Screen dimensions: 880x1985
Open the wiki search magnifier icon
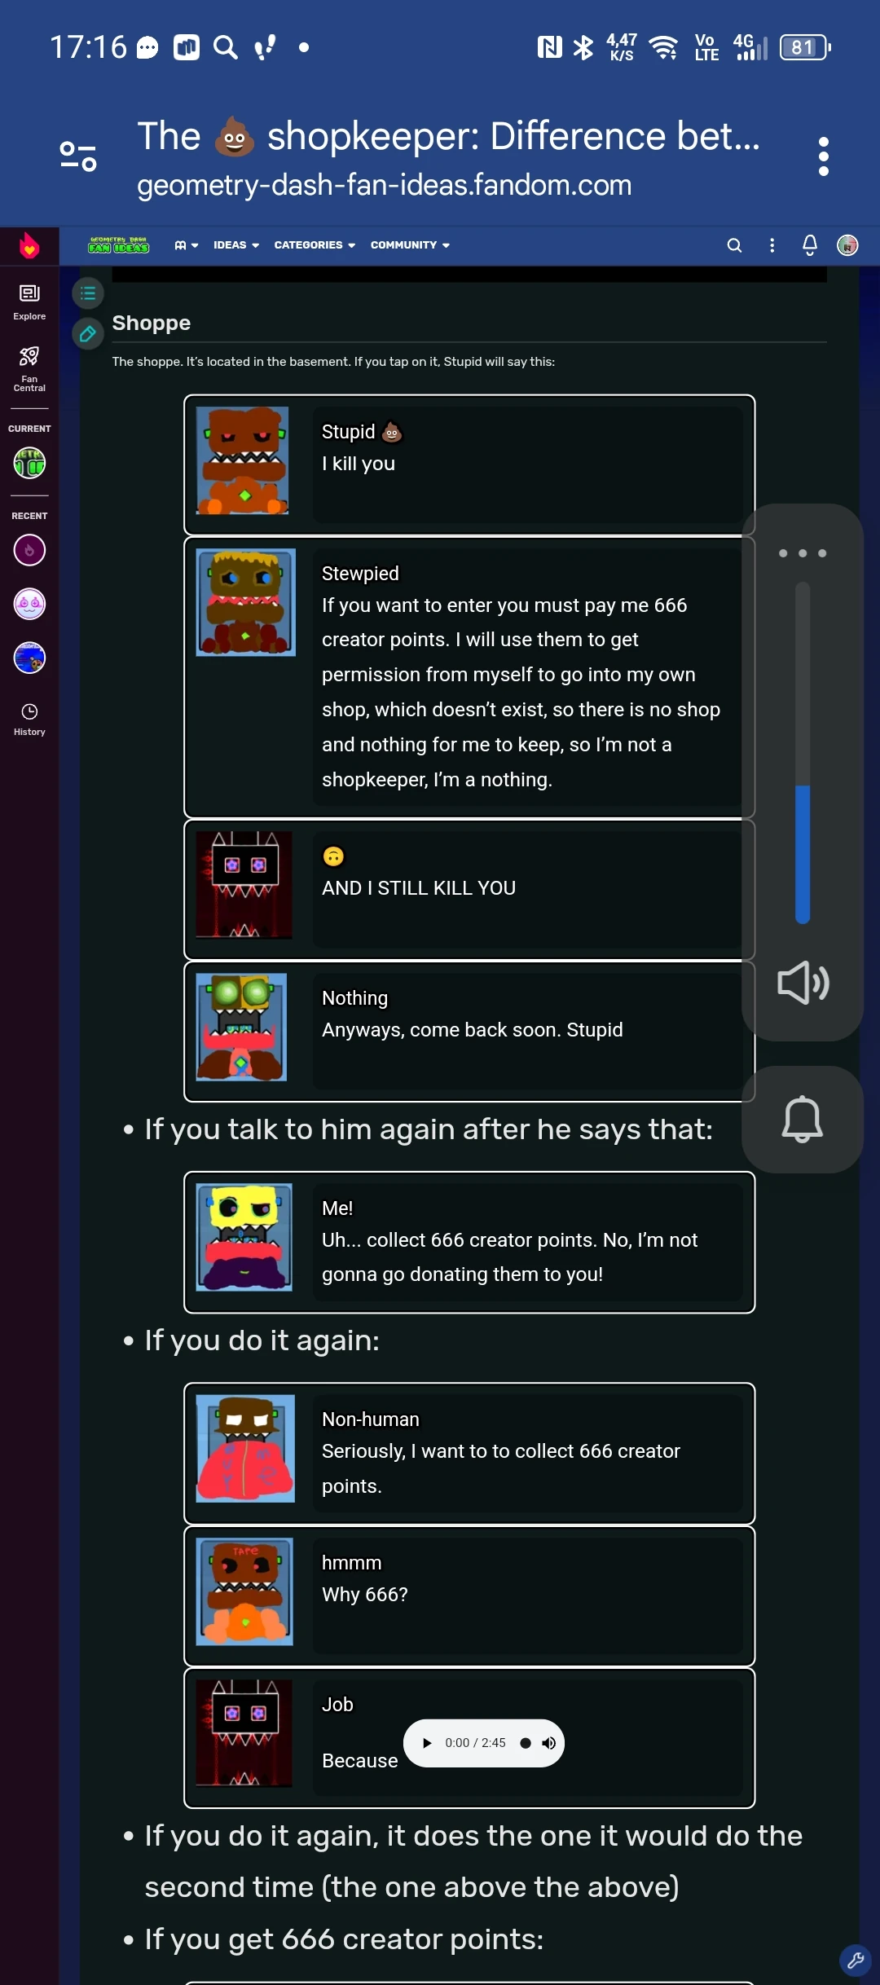tap(734, 245)
